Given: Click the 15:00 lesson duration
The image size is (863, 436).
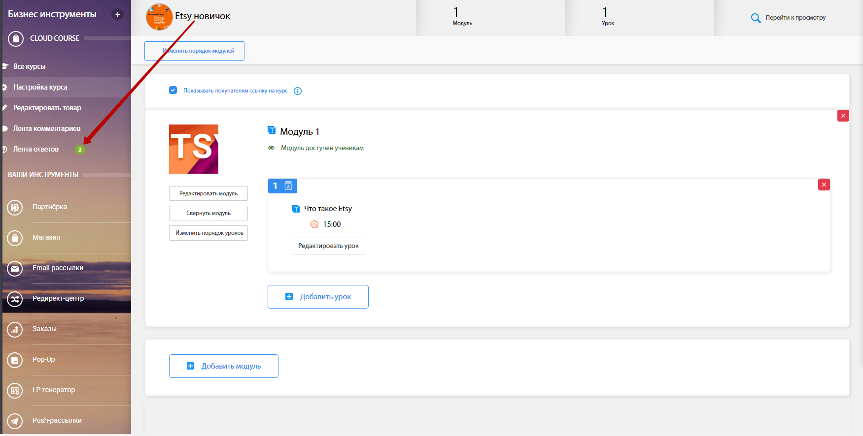Looking at the screenshot, I should pos(332,224).
